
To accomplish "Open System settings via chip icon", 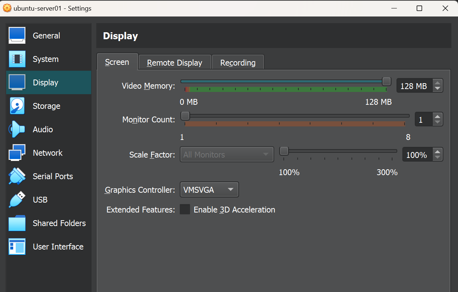I will [x=17, y=59].
